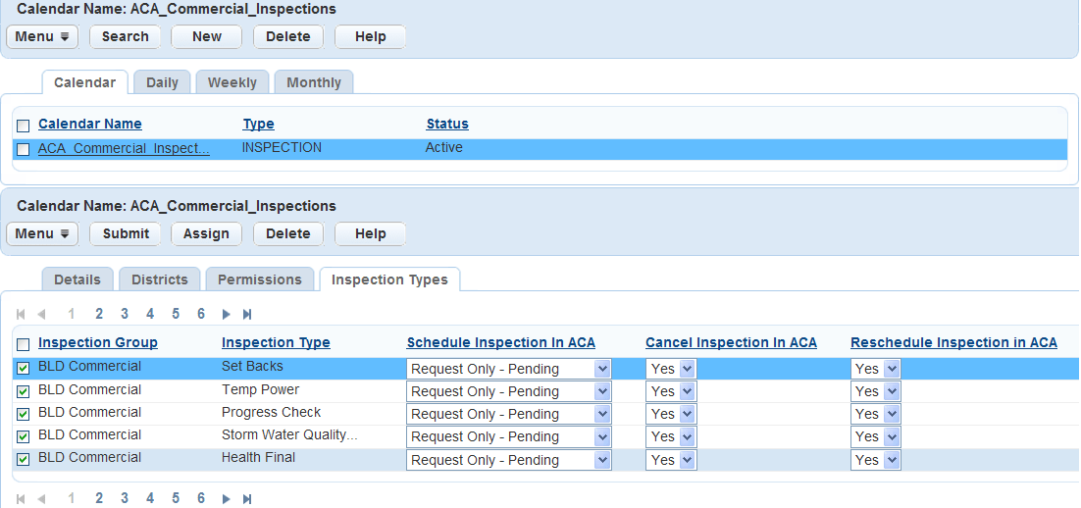The height and width of the screenshot is (508, 1081).
Task: Sort by Inspection Type column header
Action: point(276,342)
